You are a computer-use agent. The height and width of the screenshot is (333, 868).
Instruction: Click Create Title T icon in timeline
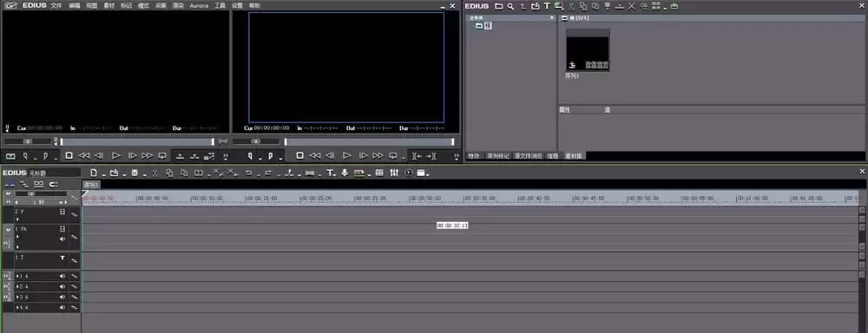(329, 173)
